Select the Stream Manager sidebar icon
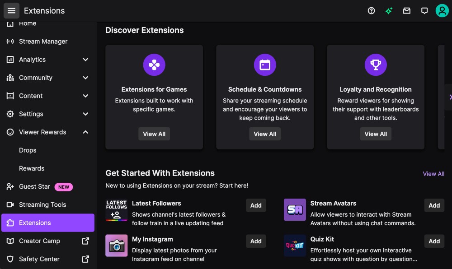 pos(10,41)
